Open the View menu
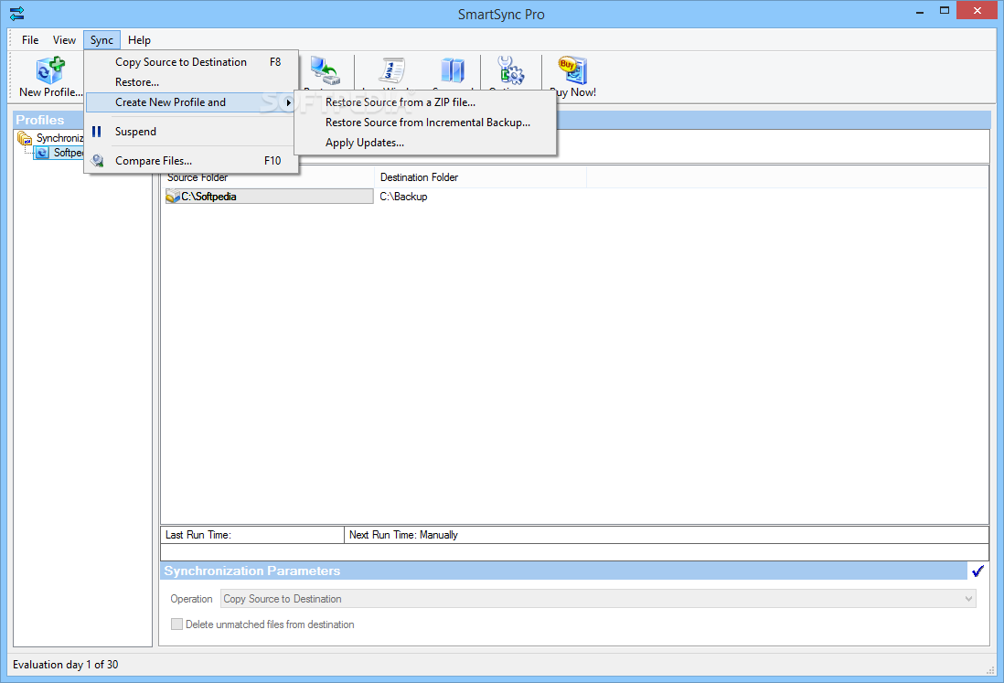This screenshot has width=1004, height=683. click(64, 39)
